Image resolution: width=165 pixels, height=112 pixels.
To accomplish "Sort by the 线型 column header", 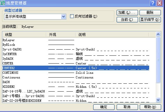I will click(24, 35).
